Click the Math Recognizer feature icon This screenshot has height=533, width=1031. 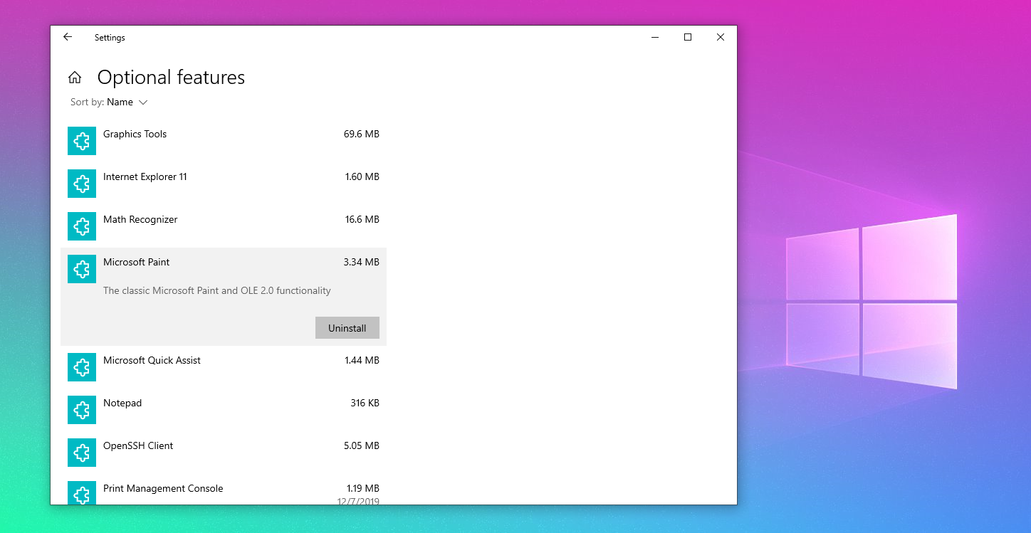point(82,226)
